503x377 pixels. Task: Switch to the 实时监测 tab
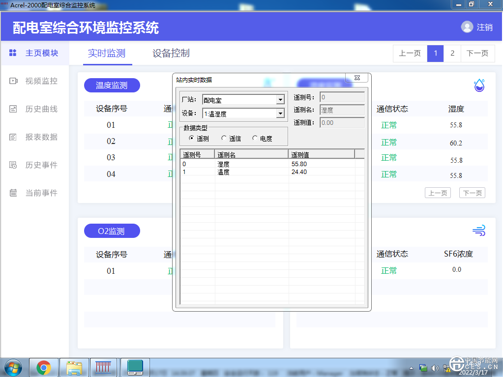[x=107, y=54]
